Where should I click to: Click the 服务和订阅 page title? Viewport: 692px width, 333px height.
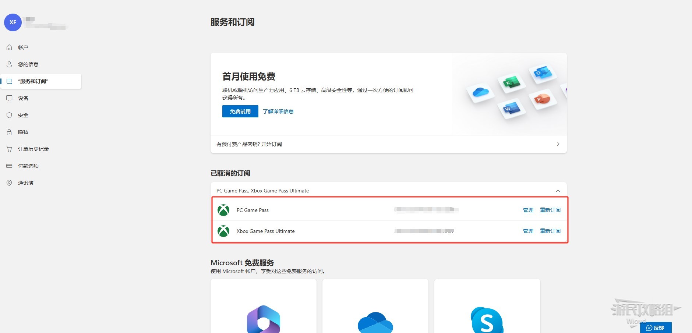[233, 22]
